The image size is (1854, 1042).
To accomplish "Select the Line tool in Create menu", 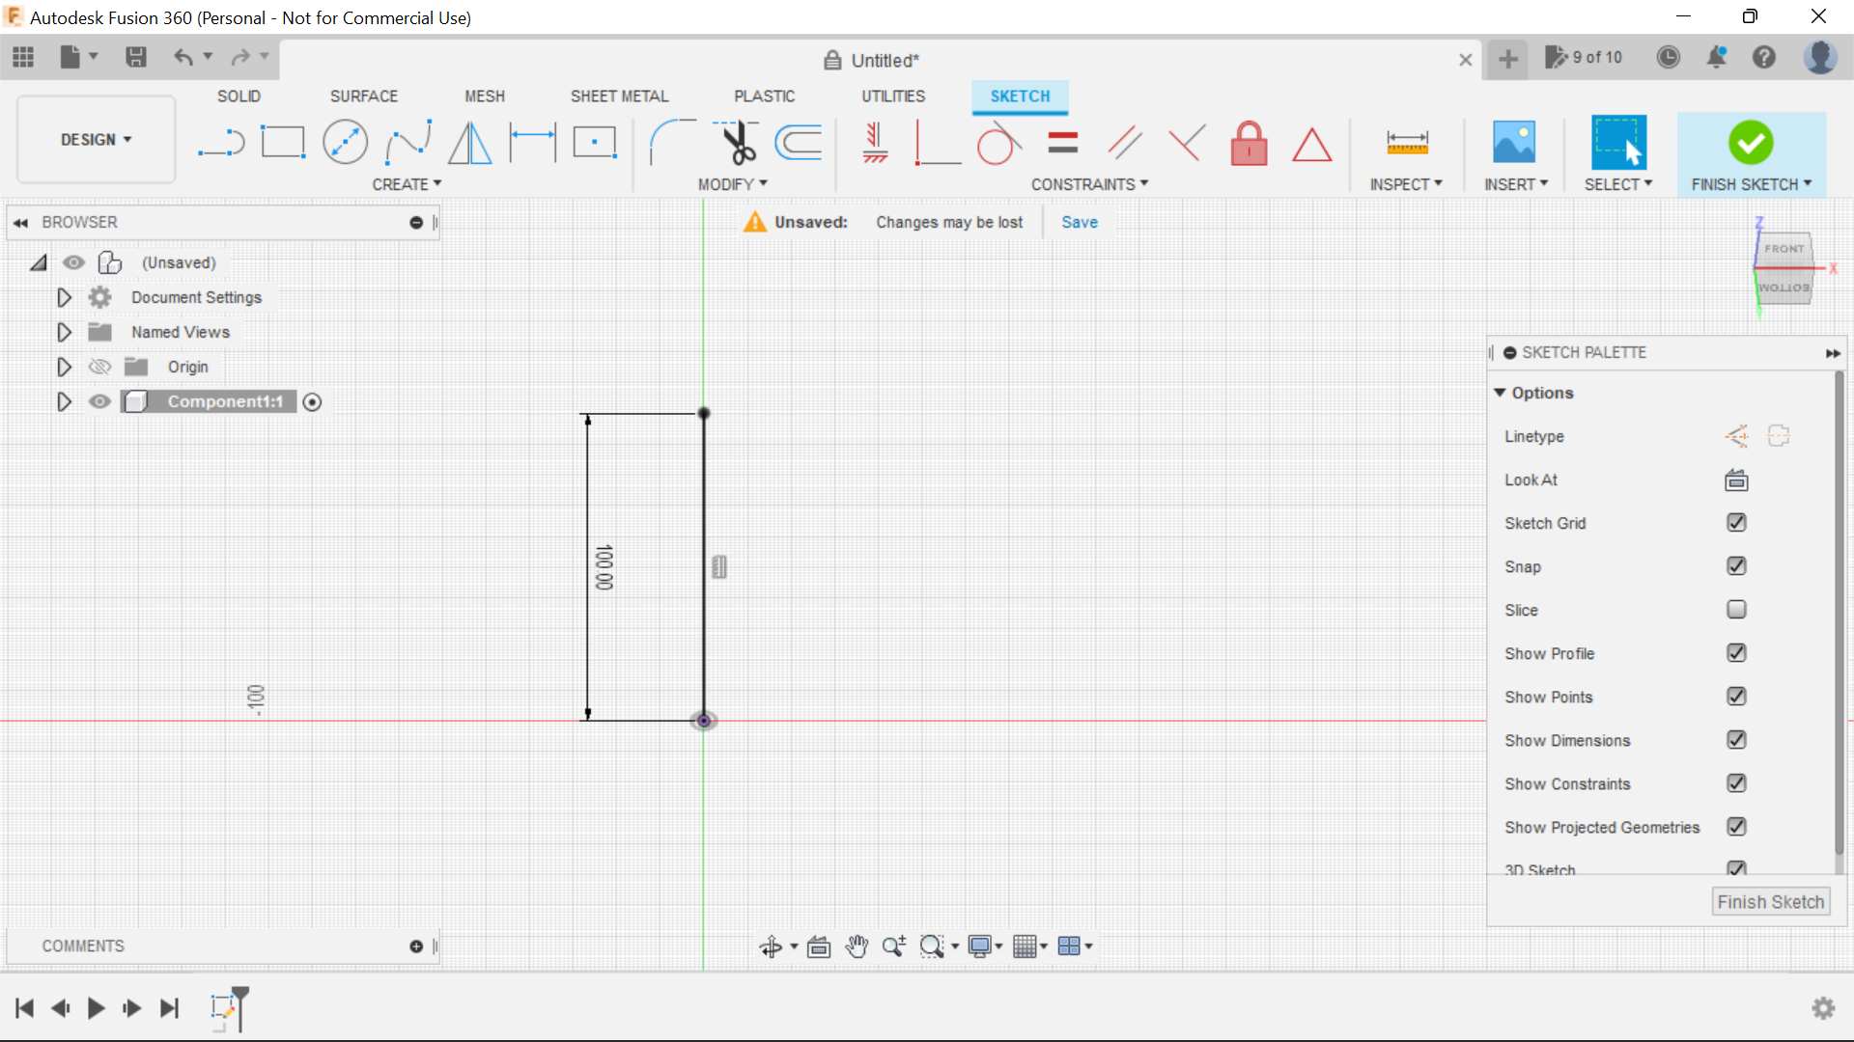I will 217,143.
